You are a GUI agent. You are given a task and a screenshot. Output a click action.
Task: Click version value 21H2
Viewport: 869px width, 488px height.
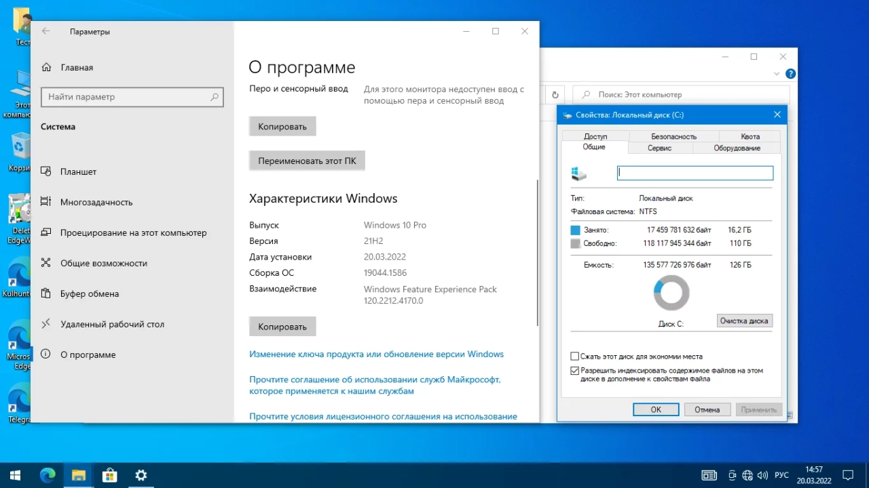[x=374, y=241]
